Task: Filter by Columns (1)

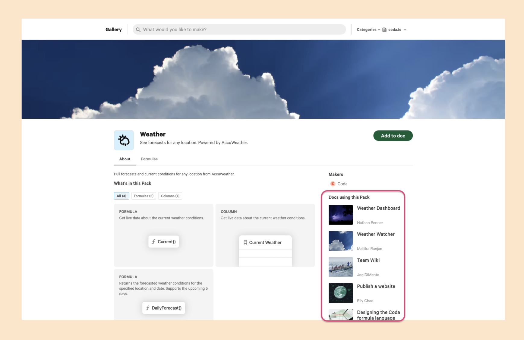Action: coord(170,196)
